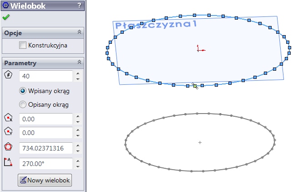Click the angle parameter icon
Viewport: 293px width, 192px height.
coord(8,162)
